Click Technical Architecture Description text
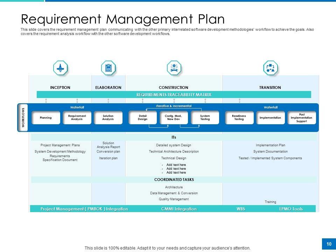 click(x=174, y=152)
